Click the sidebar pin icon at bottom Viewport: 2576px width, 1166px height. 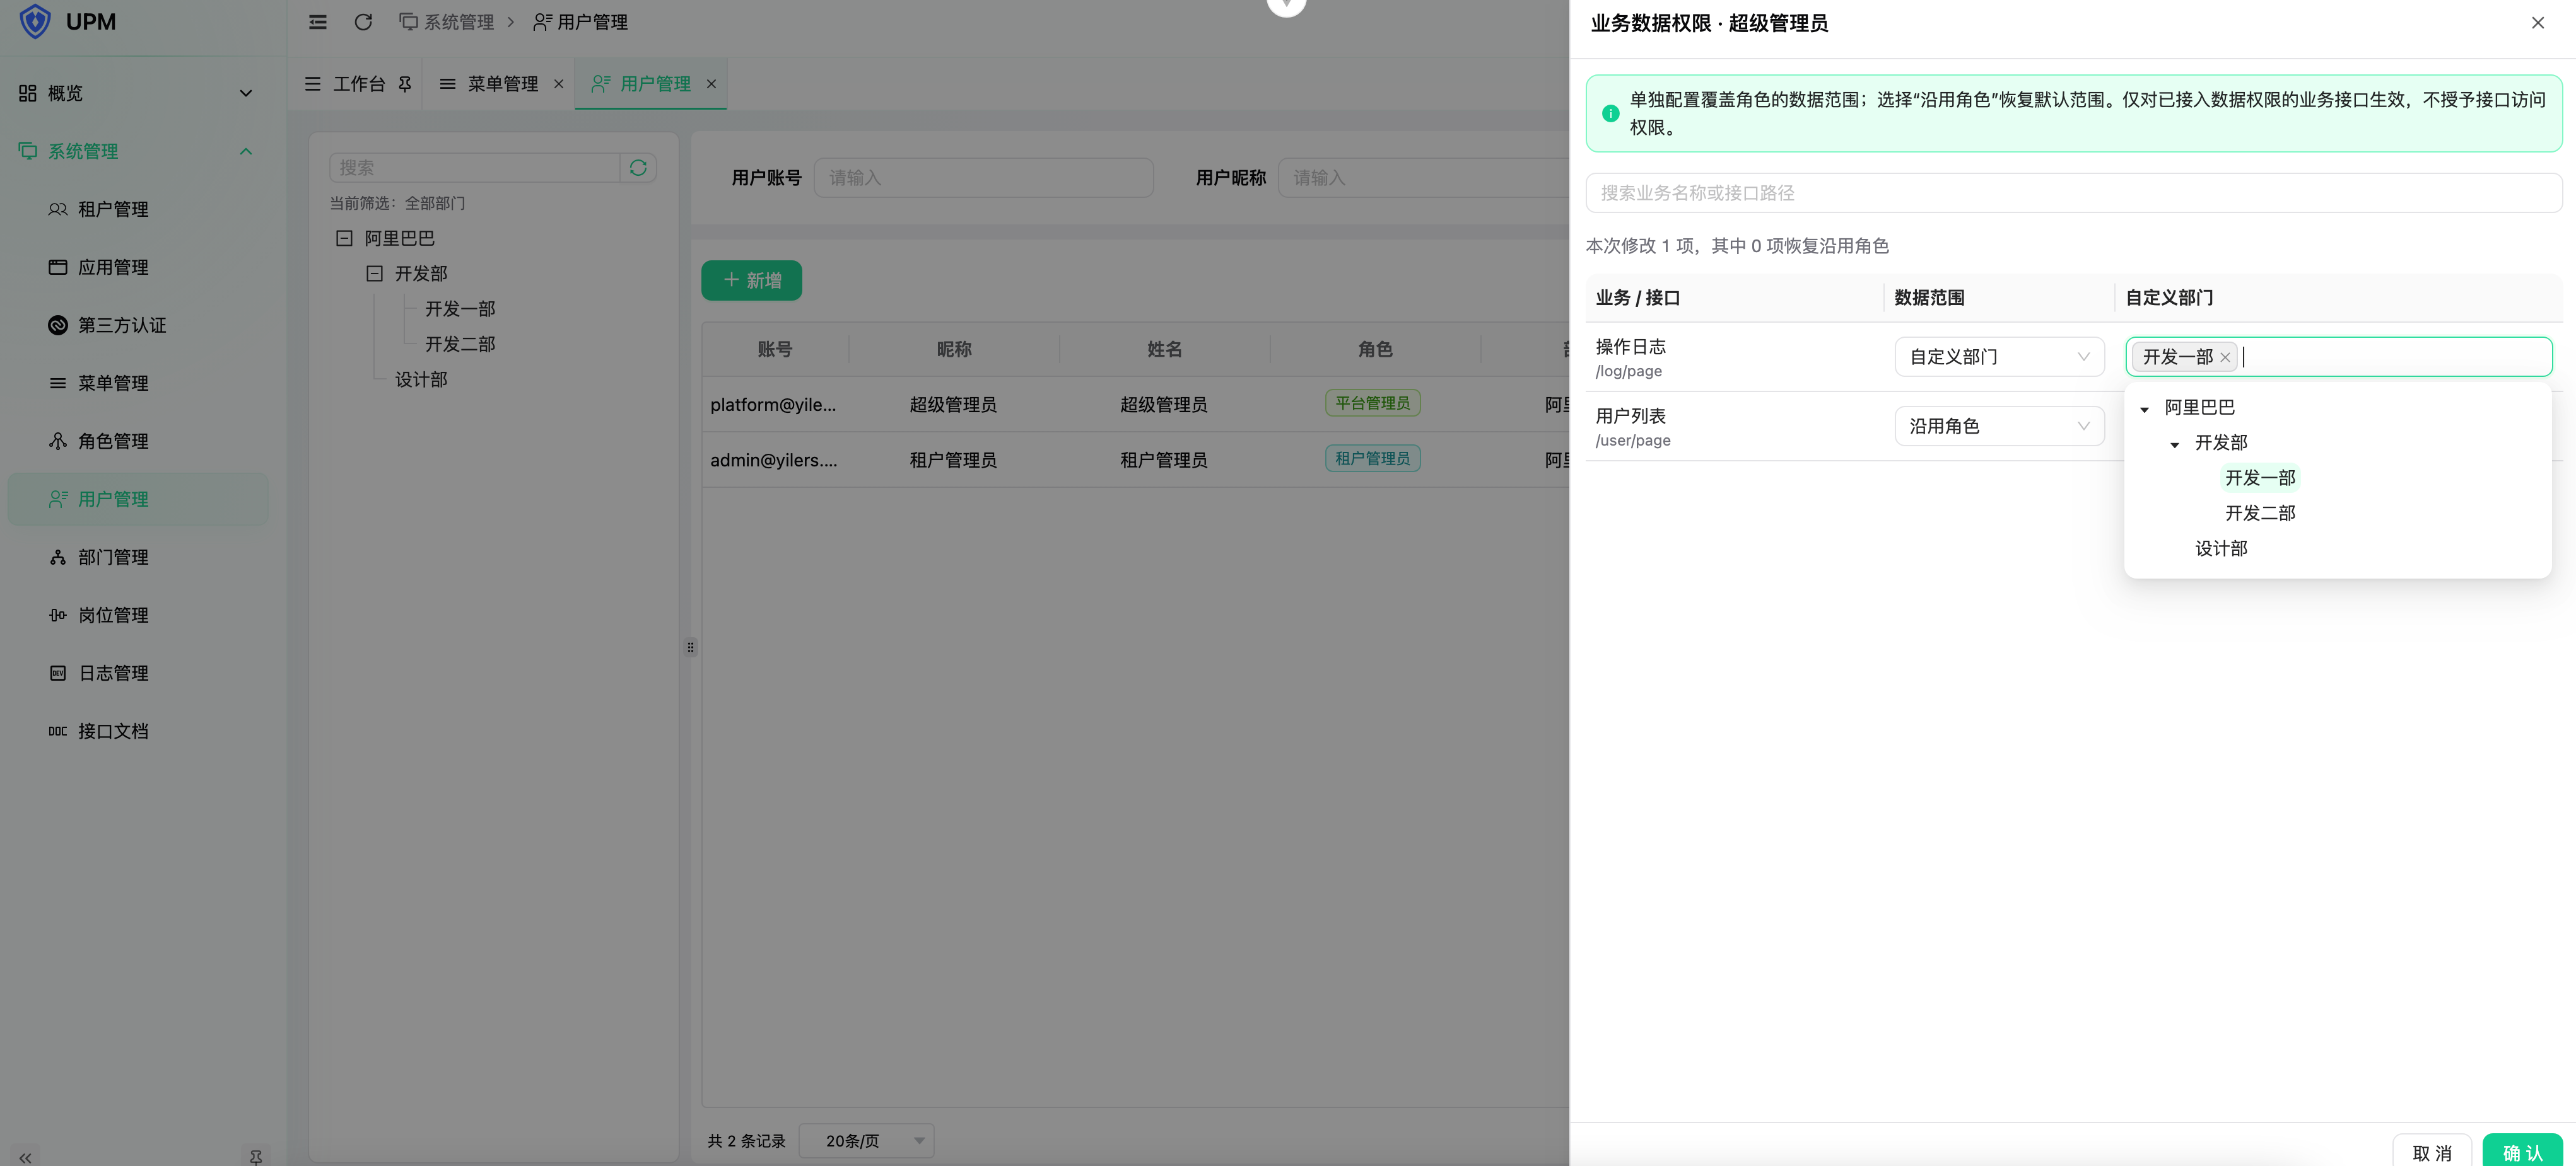click(x=256, y=1157)
